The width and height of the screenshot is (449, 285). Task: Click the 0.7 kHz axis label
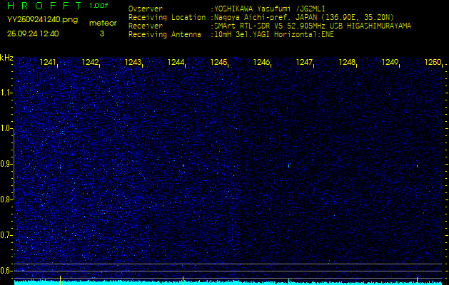(x=6, y=235)
